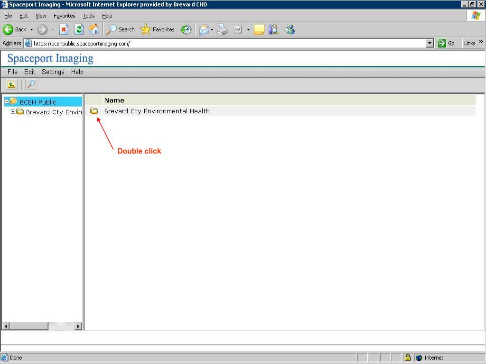This screenshot has height=364, width=486.
Task: Open the browser Tools menu
Action: pos(89,16)
